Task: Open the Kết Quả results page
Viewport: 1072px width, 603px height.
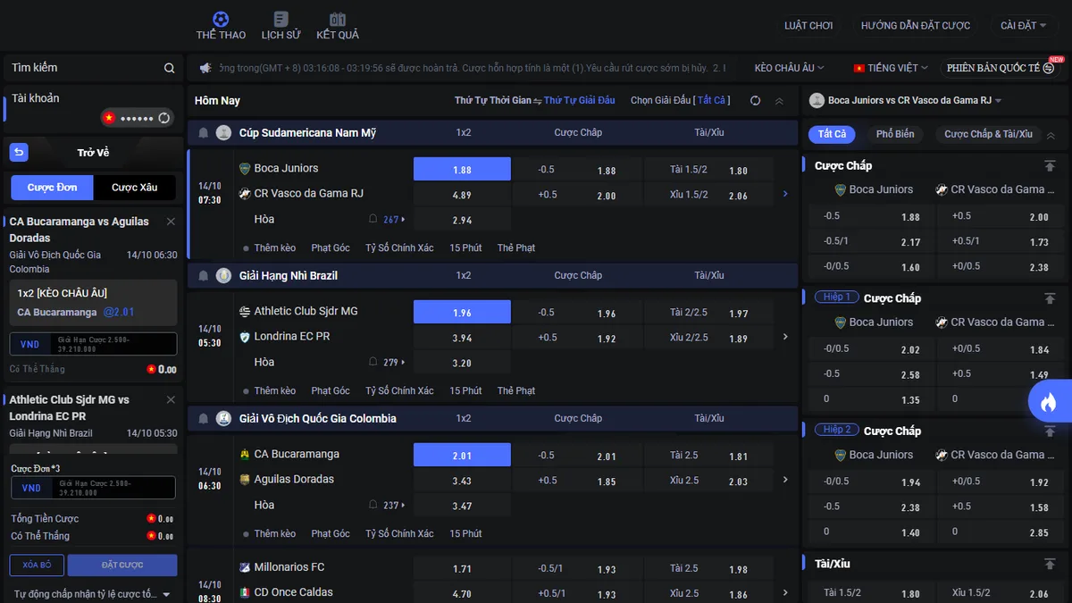Action: (338, 25)
